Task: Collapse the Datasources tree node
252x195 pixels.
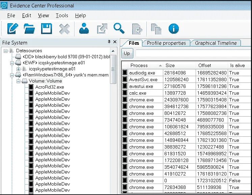Action: [6, 51]
